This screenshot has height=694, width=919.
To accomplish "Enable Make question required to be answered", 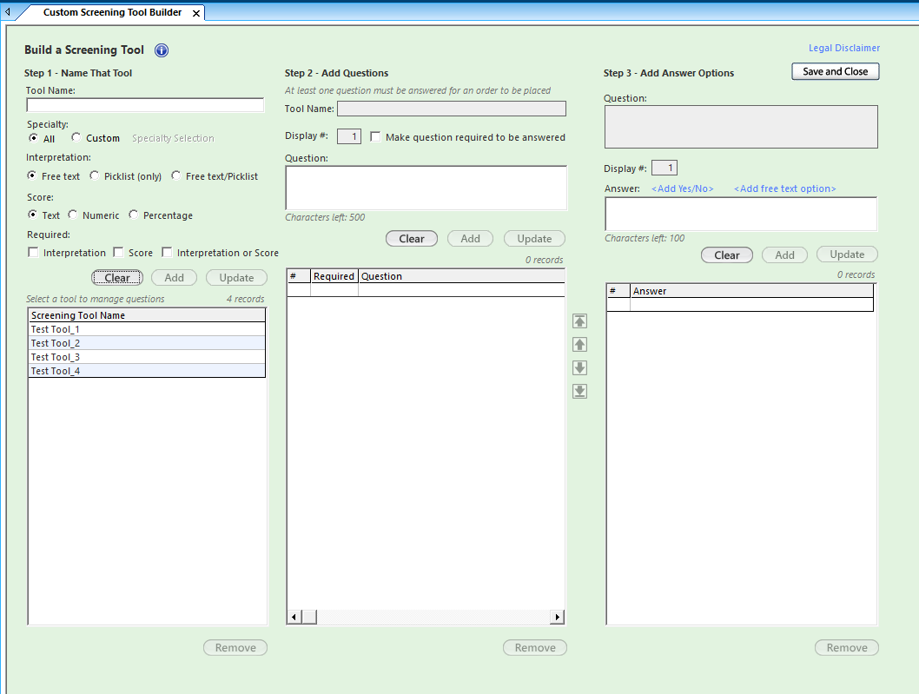I will coord(376,136).
